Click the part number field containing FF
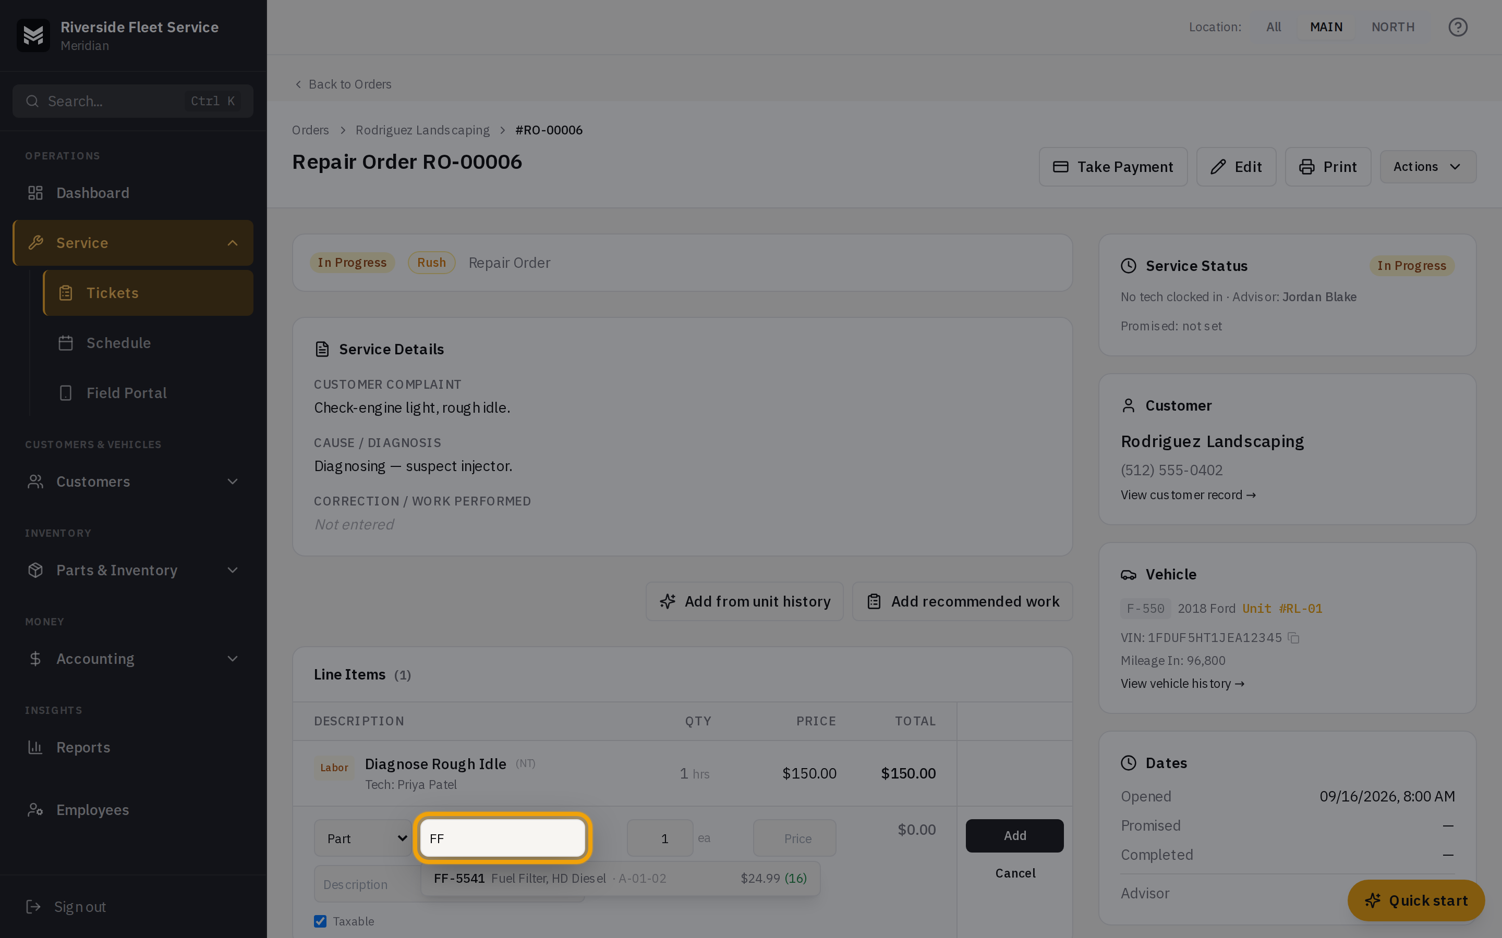 pos(503,838)
